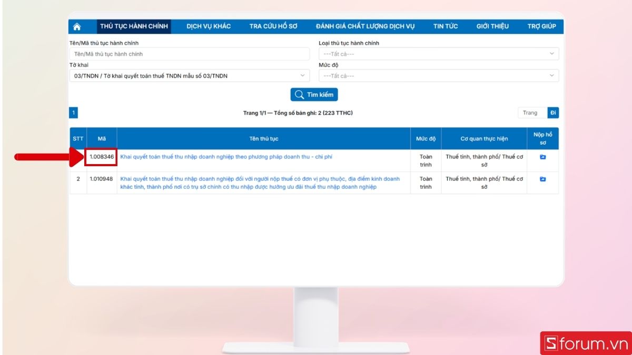This screenshot has height=355, width=632.
Task: Open the TRỢ GIÚP menu
Action: (541, 26)
